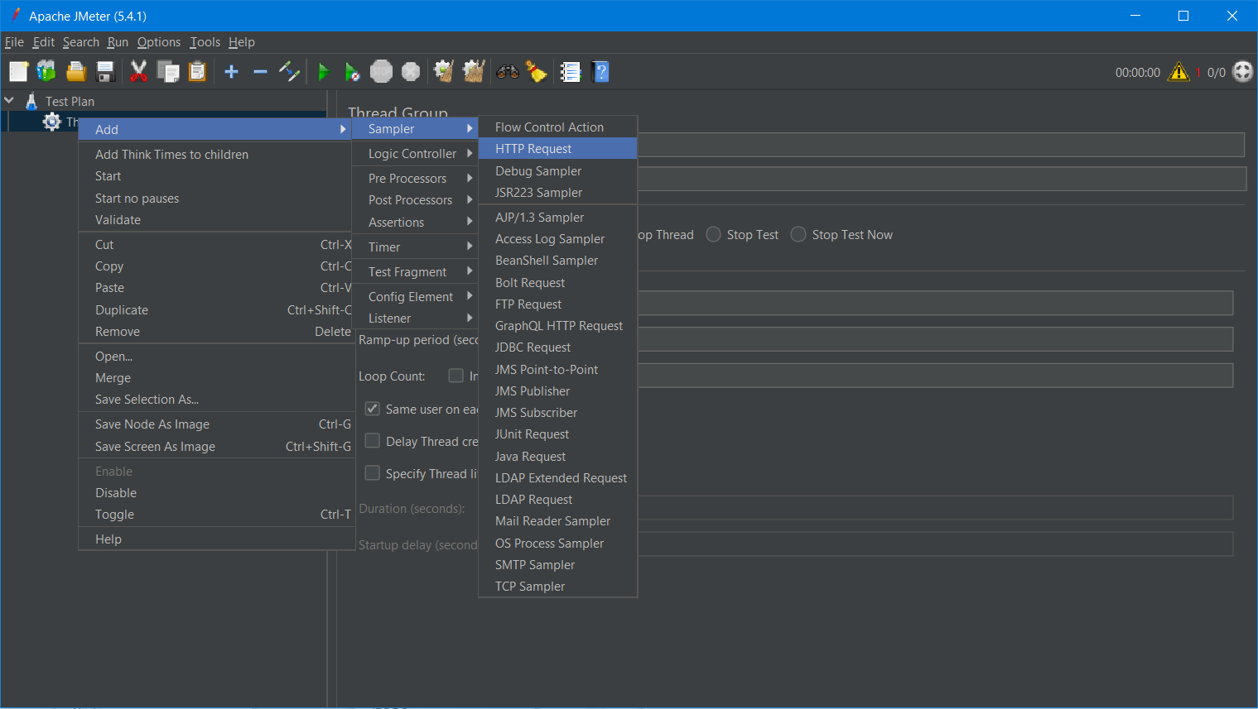
Task: Click the Expand All plus icon
Action: point(232,72)
